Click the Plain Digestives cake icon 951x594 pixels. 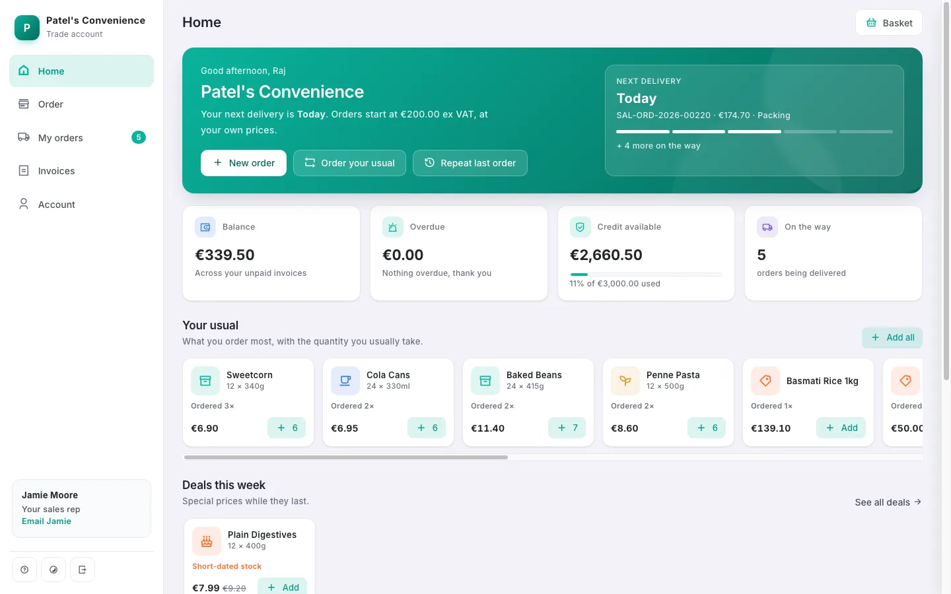(x=207, y=541)
